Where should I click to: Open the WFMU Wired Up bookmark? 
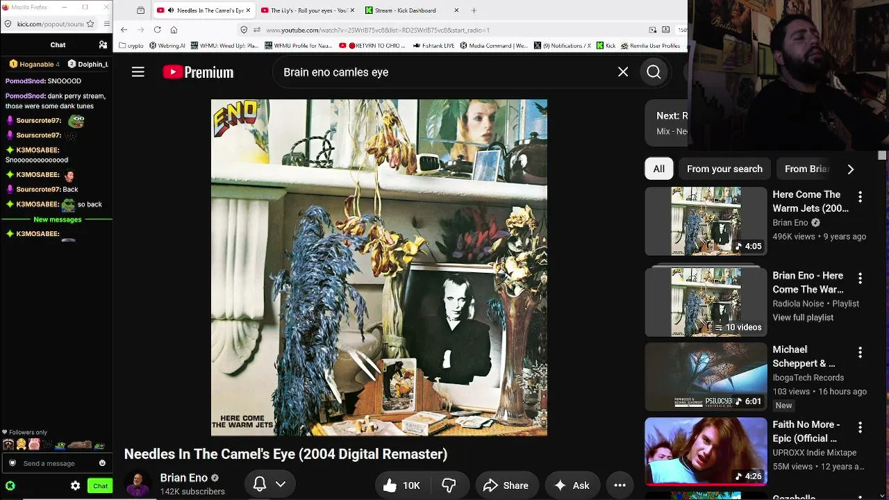click(x=226, y=46)
